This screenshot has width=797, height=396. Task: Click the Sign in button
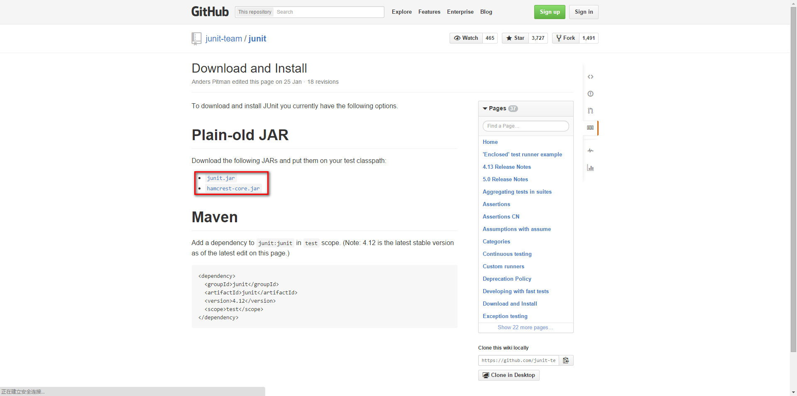[x=584, y=12]
